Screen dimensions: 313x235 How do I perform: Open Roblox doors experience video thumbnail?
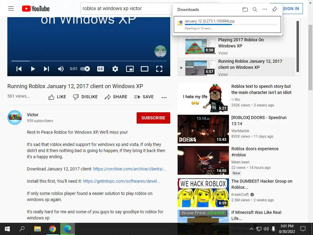click(x=203, y=160)
